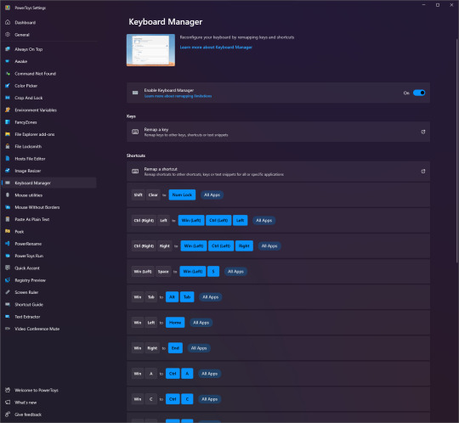Viewport: 459px width, 423px height.
Task: Open Environment Variables icon
Action: [x=8, y=110]
